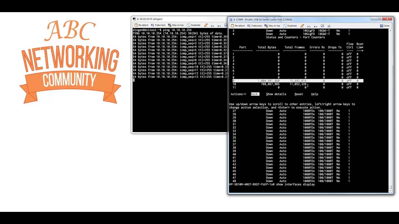Click Fullscreen in the COM4 window toolbar
399x224 pixels.
click(255, 26)
